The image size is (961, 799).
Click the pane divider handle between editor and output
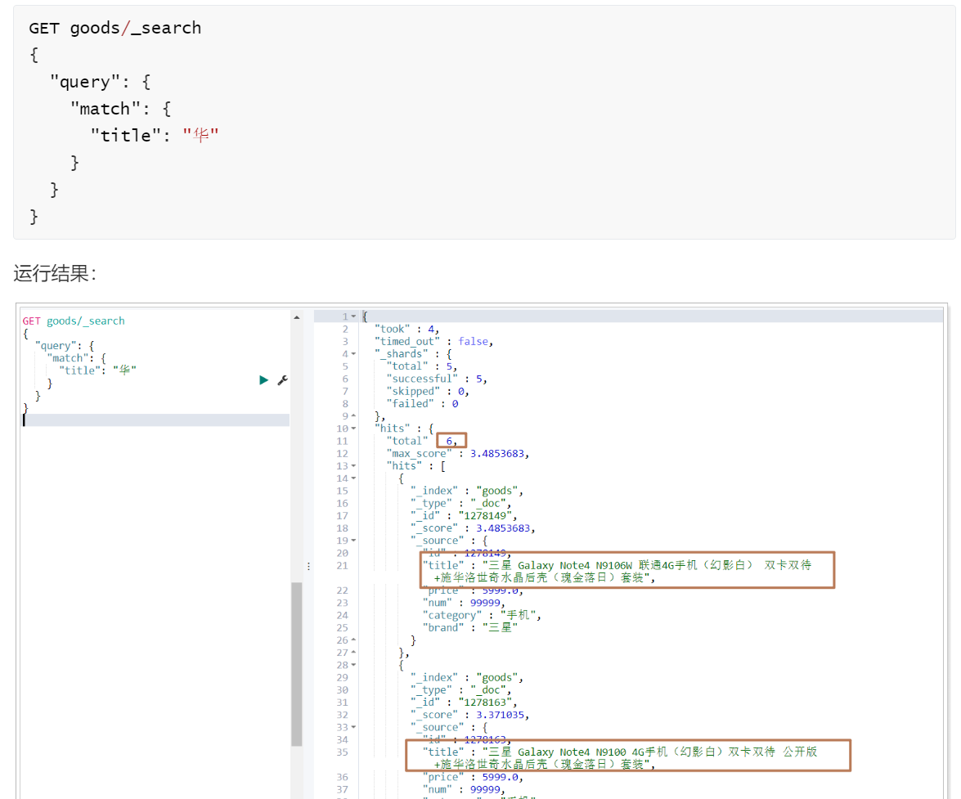[308, 566]
